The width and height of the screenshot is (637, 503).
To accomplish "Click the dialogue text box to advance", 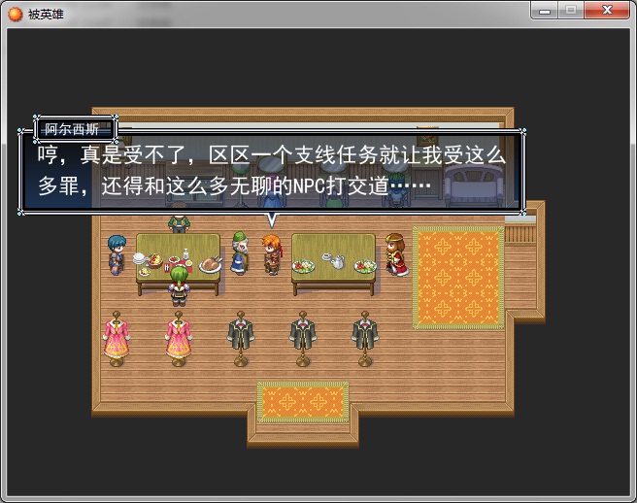I will coord(272,172).
